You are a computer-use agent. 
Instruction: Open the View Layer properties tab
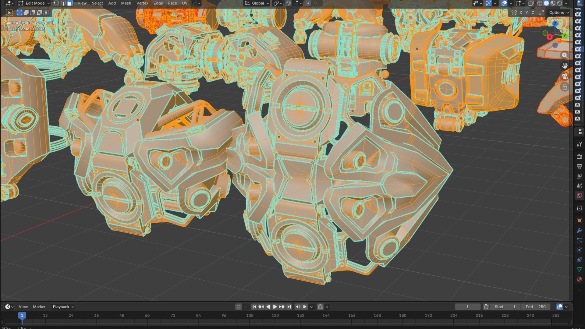(x=579, y=176)
